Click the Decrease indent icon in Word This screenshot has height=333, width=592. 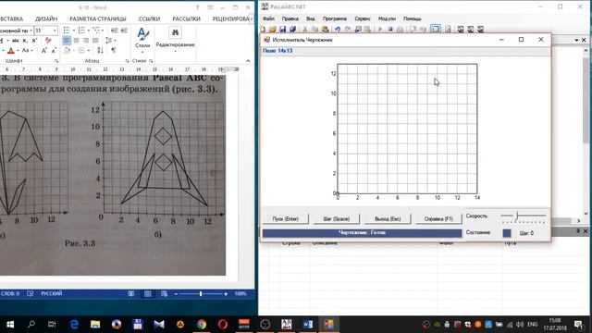(x=115, y=31)
